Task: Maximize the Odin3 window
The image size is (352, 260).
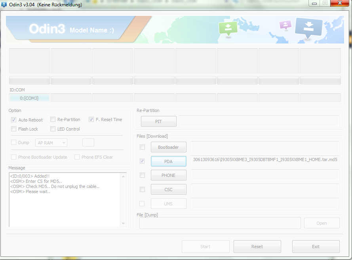Action: [x=325, y=4]
